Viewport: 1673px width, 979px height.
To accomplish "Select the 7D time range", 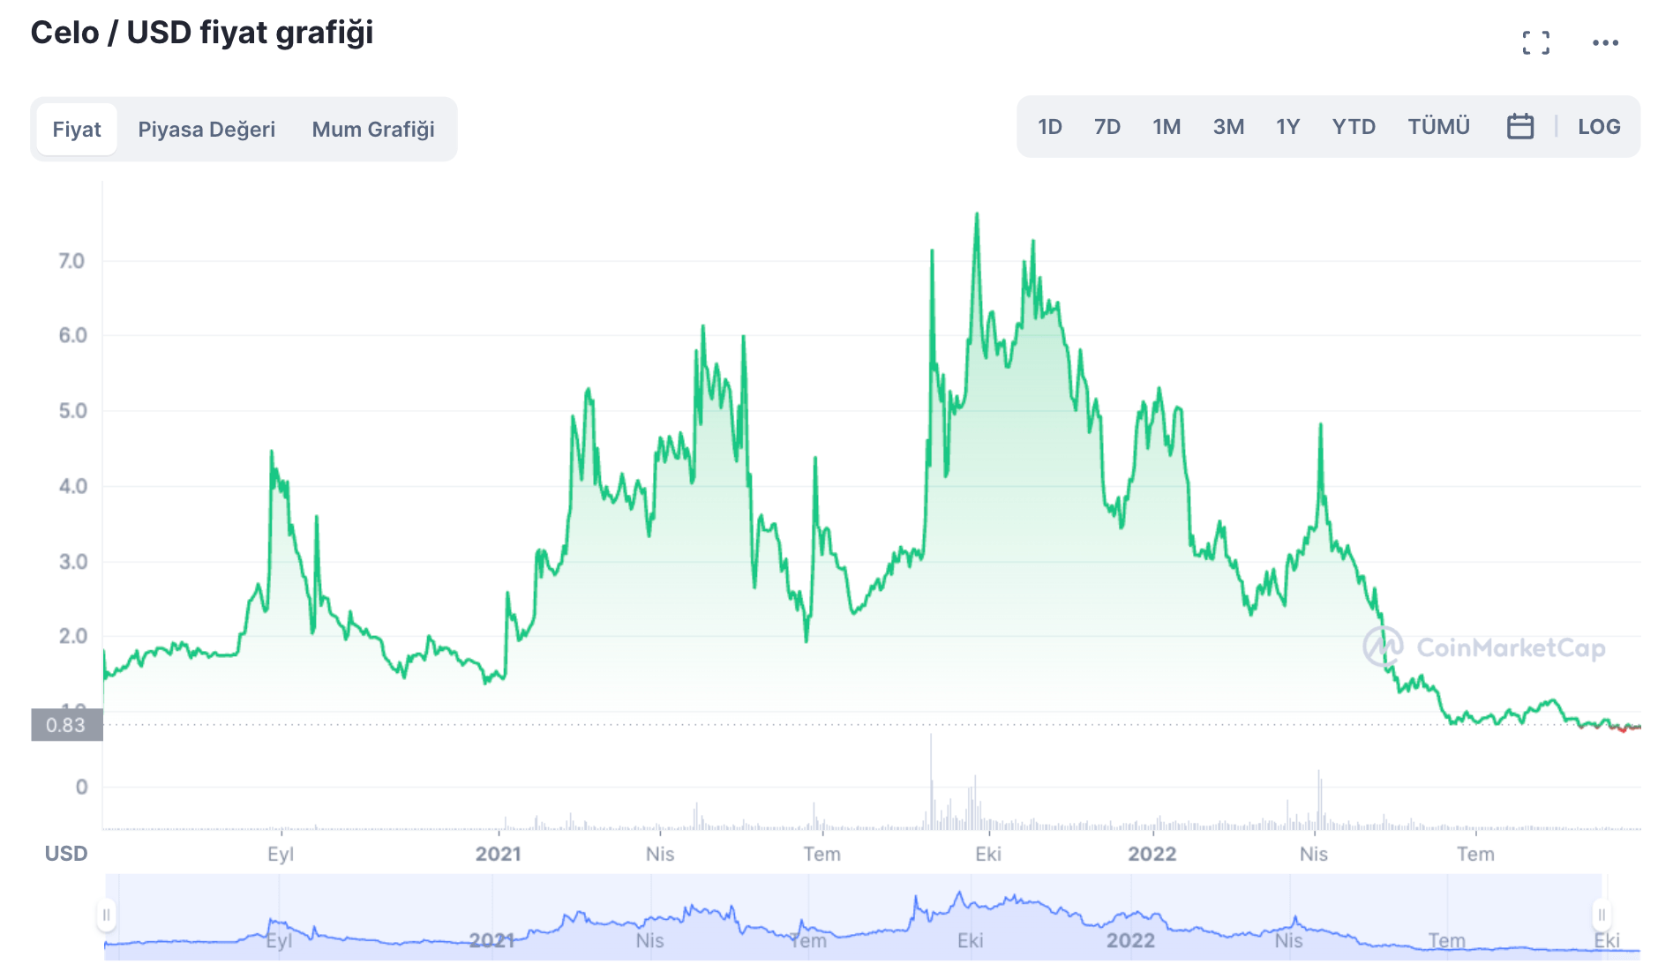I will 1107,127.
